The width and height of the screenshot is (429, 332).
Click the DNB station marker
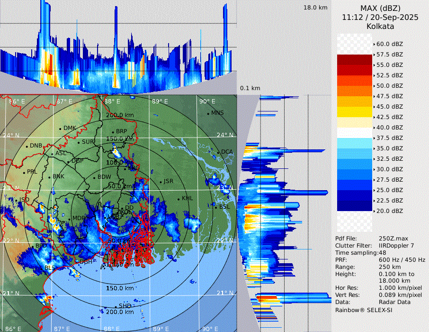point(27,146)
